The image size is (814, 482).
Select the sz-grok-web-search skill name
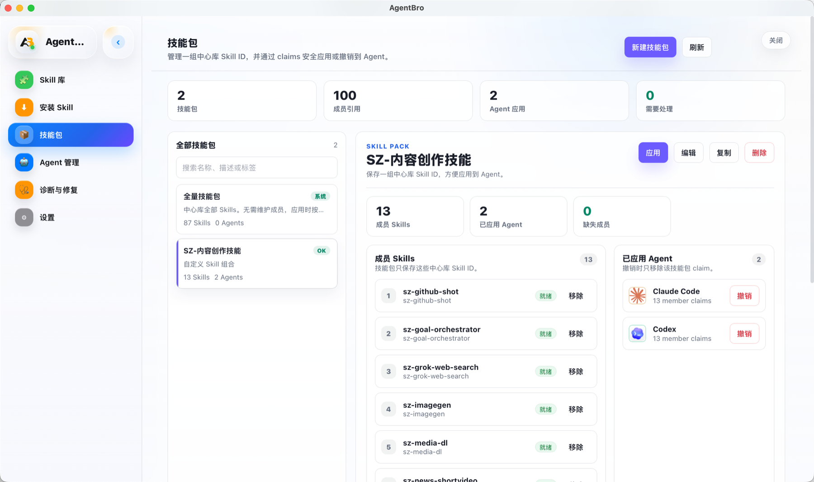click(440, 367)
